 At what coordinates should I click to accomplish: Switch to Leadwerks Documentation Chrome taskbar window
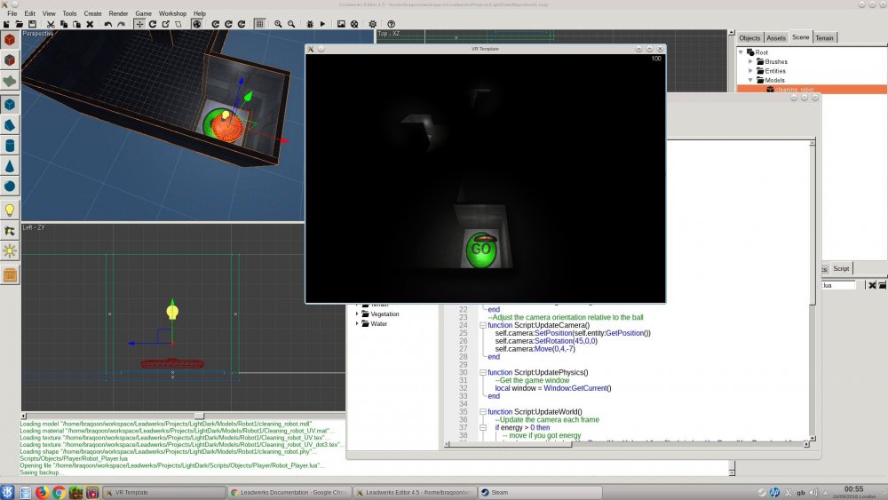pos(287,492)
